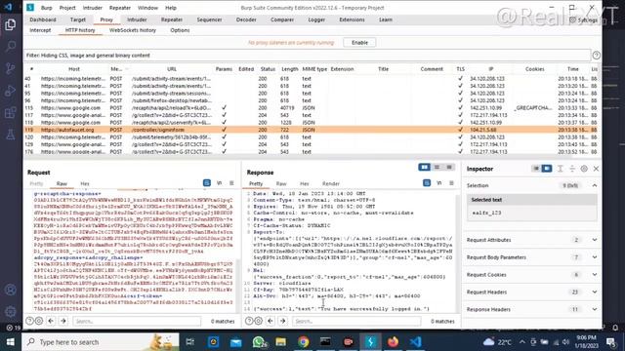625x351 pixels.
Task: Open Response search settings gear
Action: 259,321
